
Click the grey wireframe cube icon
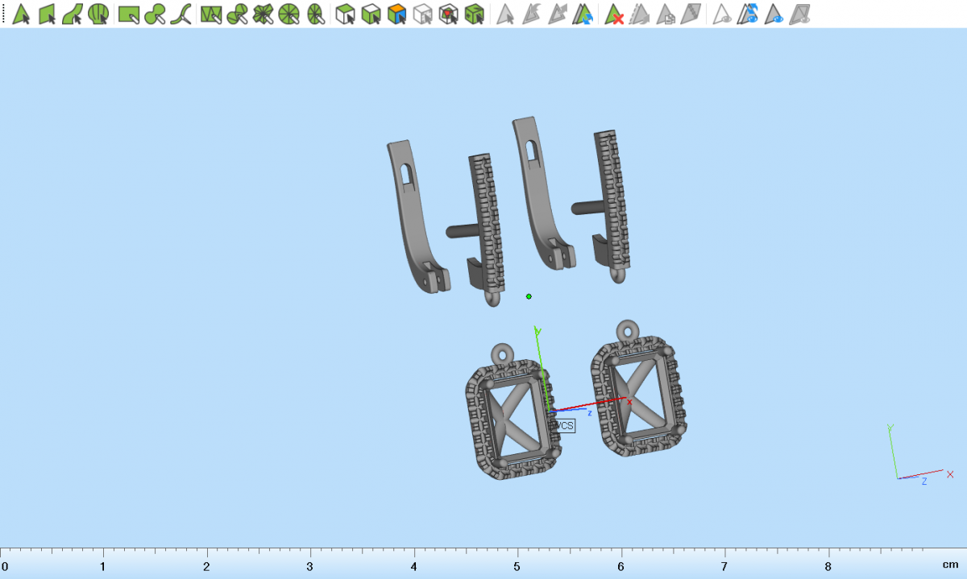point(422,14)
